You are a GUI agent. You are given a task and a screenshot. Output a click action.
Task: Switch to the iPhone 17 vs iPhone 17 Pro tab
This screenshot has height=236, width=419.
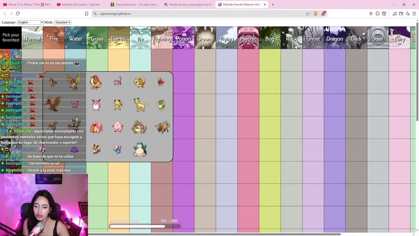[27, 5]
